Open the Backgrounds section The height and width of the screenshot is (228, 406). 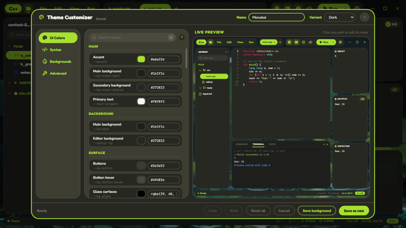click(x=58, y=61)
